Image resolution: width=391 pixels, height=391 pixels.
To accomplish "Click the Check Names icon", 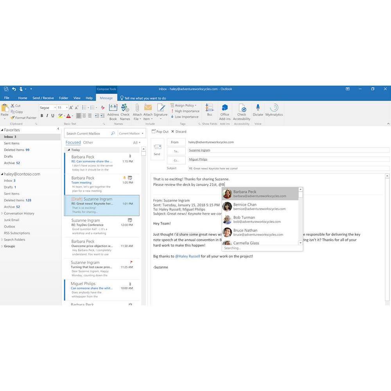I will tap(125, 111).
